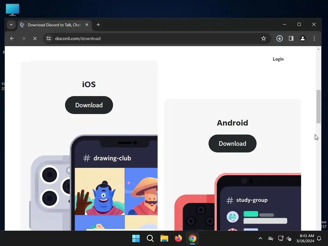Close the Download Discord tab
The height and width of the screenshot is (246, 328).
(x=87, y=25)
